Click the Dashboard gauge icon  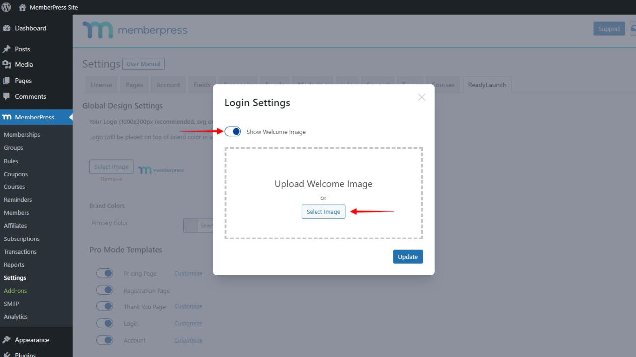pyautogui.click(x=7, y=28)
